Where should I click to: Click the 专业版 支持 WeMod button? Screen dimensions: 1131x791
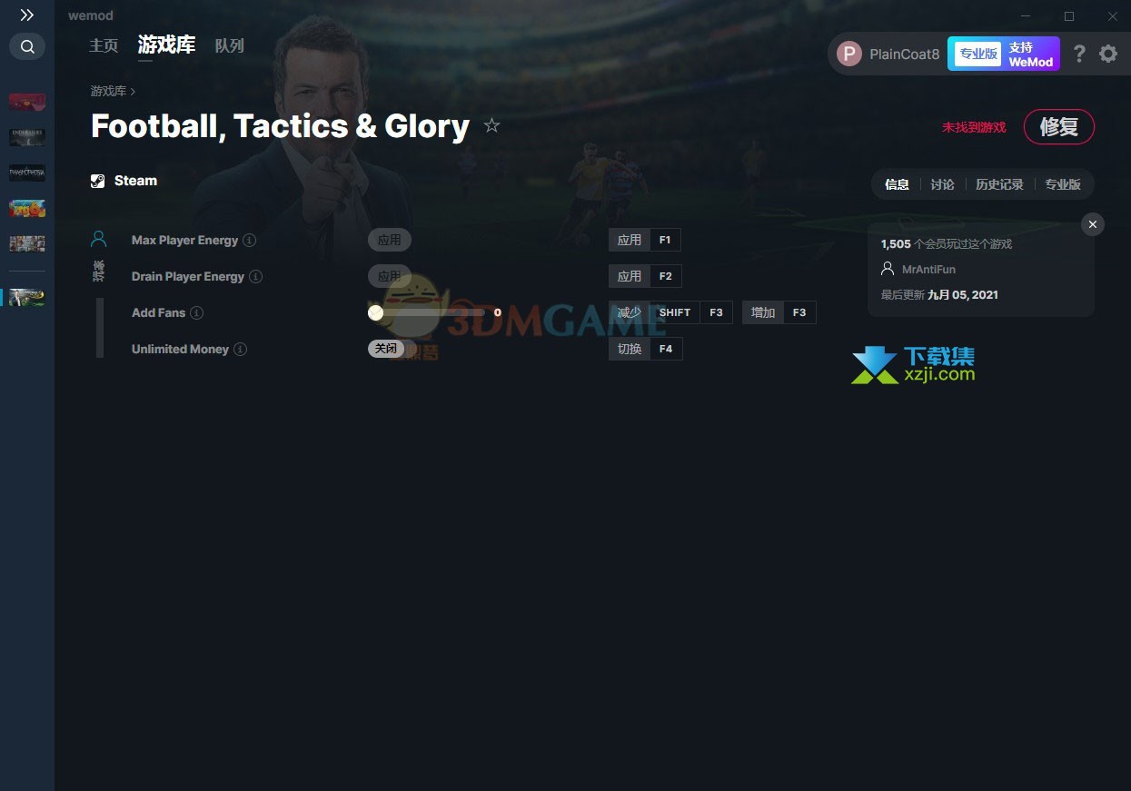[x=1004, y=54]
